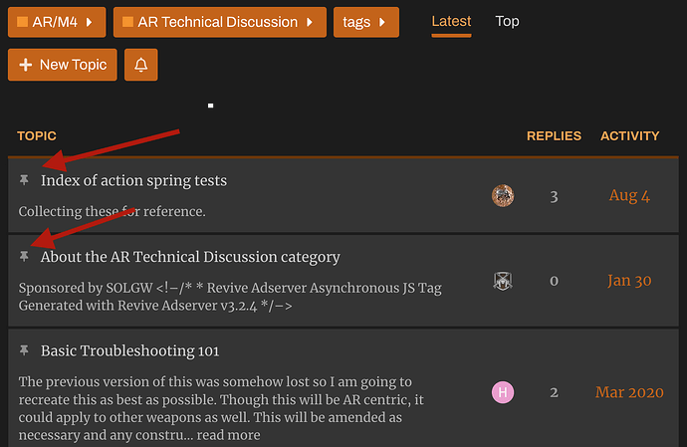Click pin icon beside About the AR Technical Discussion
The image size is (687, 447).
tap(25, 257)
